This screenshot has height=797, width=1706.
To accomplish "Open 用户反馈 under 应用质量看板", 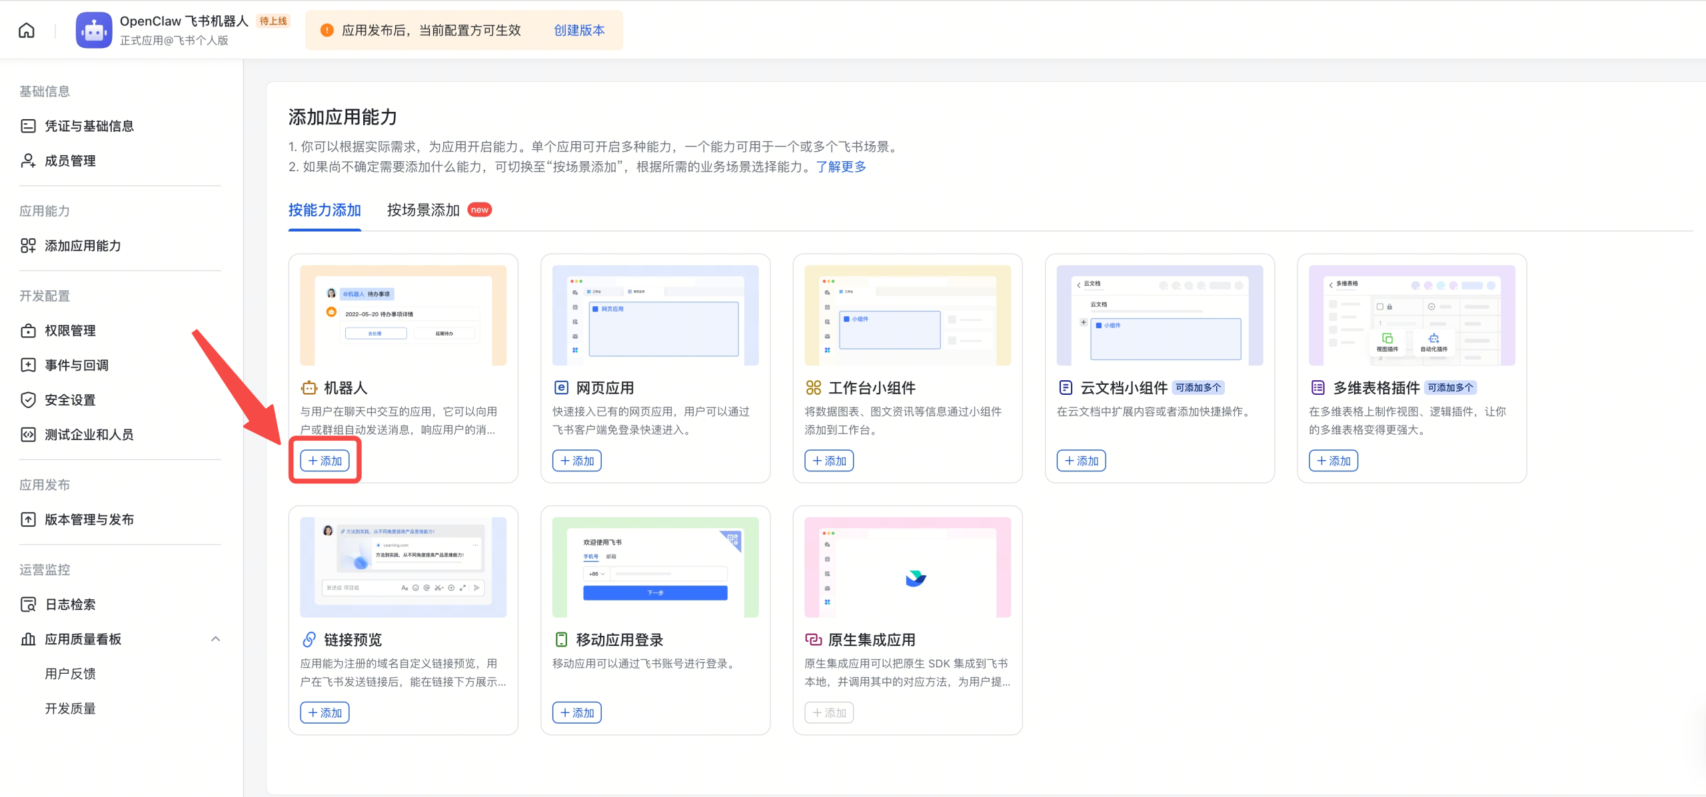I will click(71, 673).
